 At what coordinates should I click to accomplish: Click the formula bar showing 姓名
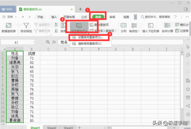121,42
